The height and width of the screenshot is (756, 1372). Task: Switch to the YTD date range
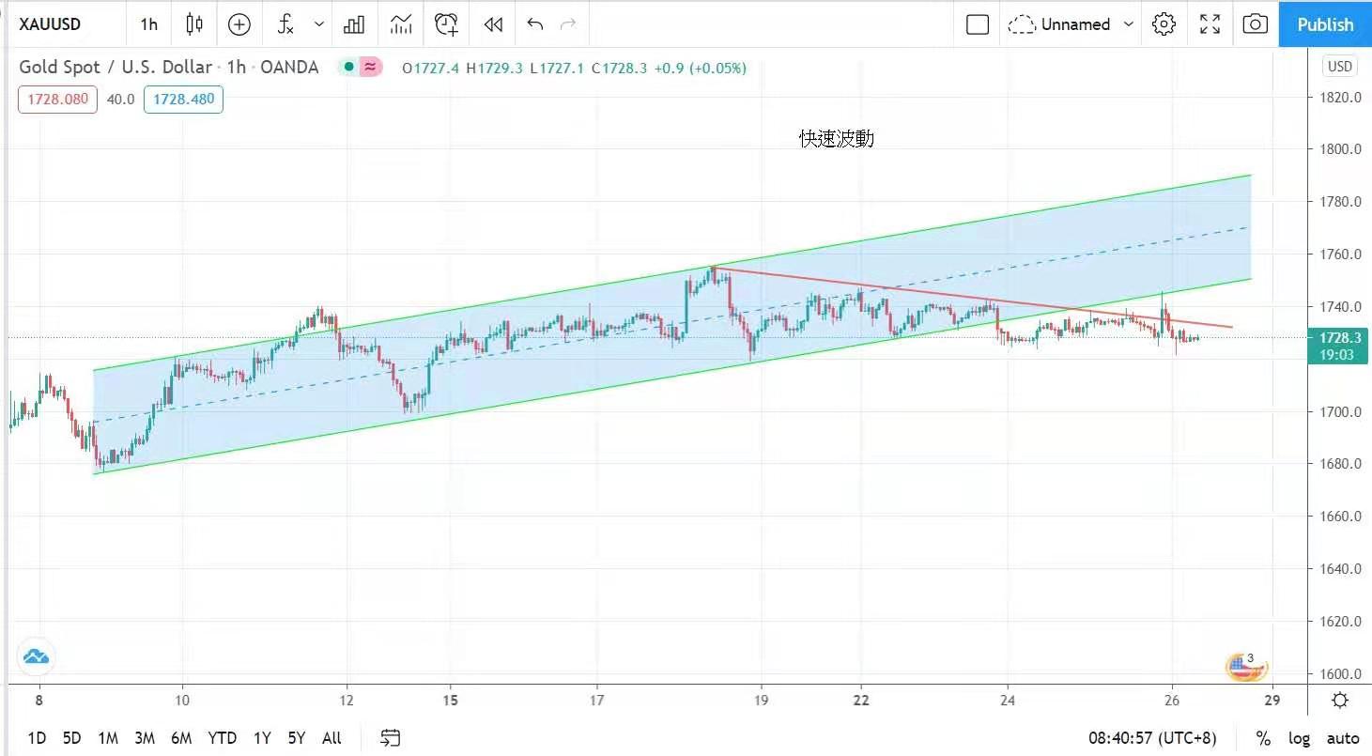[x=223, y=738]
